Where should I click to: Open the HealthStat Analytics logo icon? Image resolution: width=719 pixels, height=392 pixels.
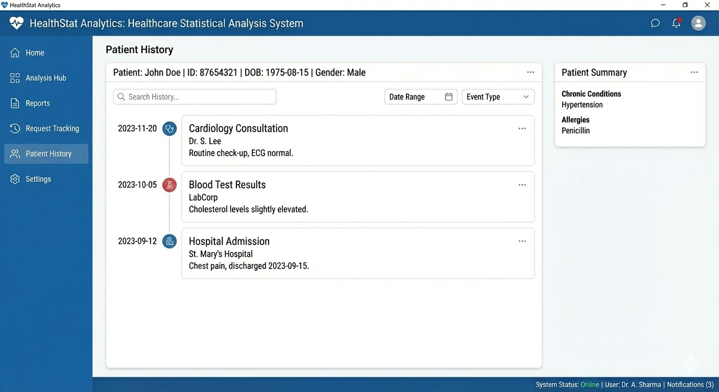[16, 23]
